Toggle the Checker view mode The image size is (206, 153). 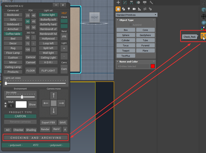point(19,130)
